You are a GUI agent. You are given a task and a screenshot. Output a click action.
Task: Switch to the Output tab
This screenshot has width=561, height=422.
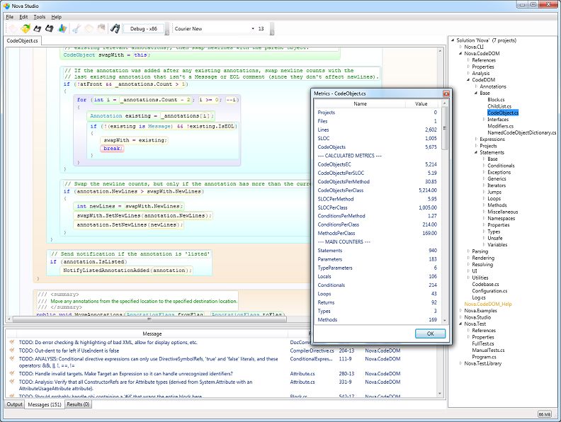[x=14, y=404]
